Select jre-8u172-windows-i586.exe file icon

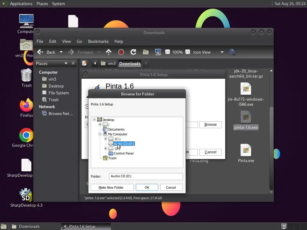point(246,89)
